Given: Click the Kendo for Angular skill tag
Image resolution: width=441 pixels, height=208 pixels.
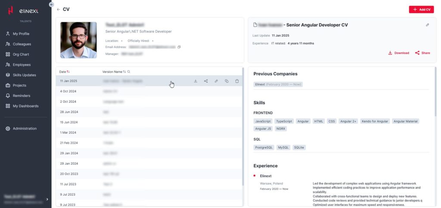Looking at the screenshot, I should [375, 121].
